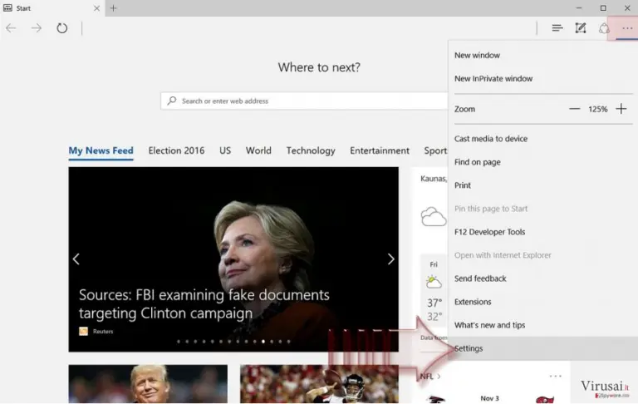Click the Forward navigation arrow
Image resolution: width=638 pixels, height=404 pixels.
tap(37, 28)
